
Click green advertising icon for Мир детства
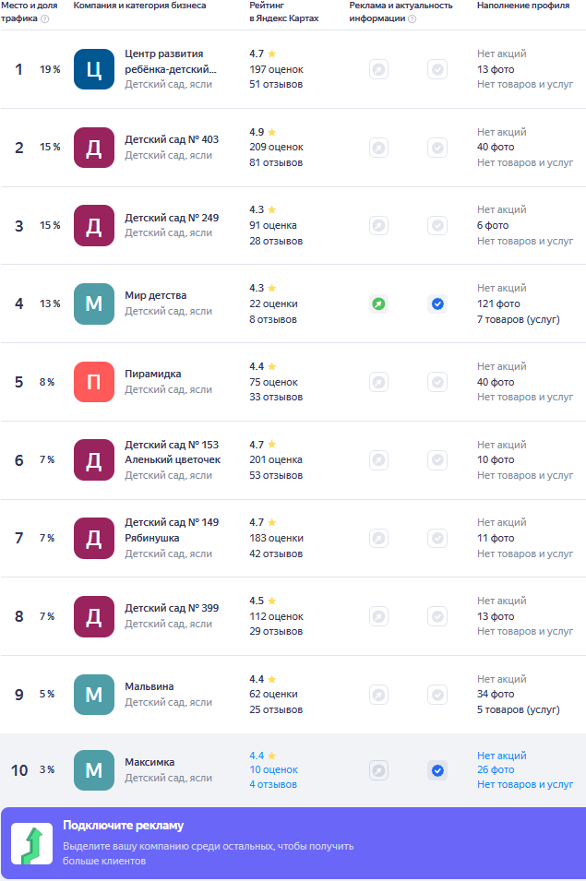click(378, 304)
